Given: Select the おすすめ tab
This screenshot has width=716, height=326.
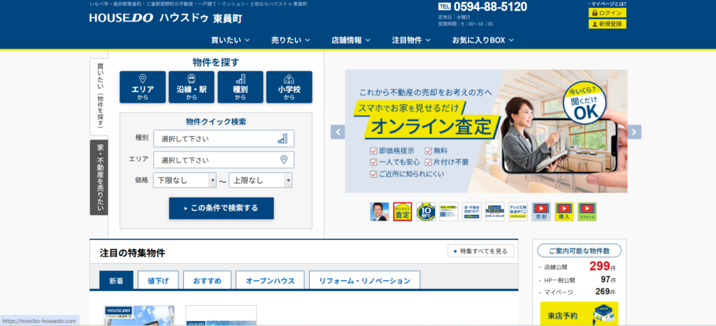Looking at the screenshot, I should click(207, 281).
